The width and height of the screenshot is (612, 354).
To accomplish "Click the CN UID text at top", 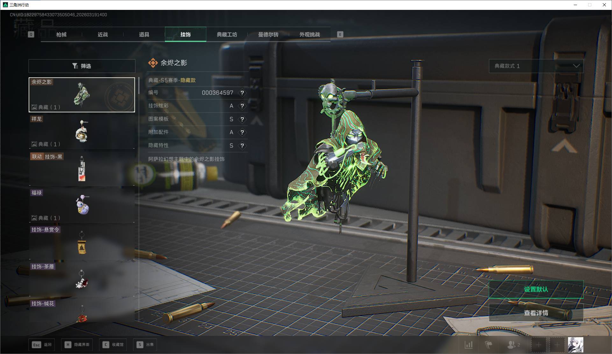I will click(58, 15).
